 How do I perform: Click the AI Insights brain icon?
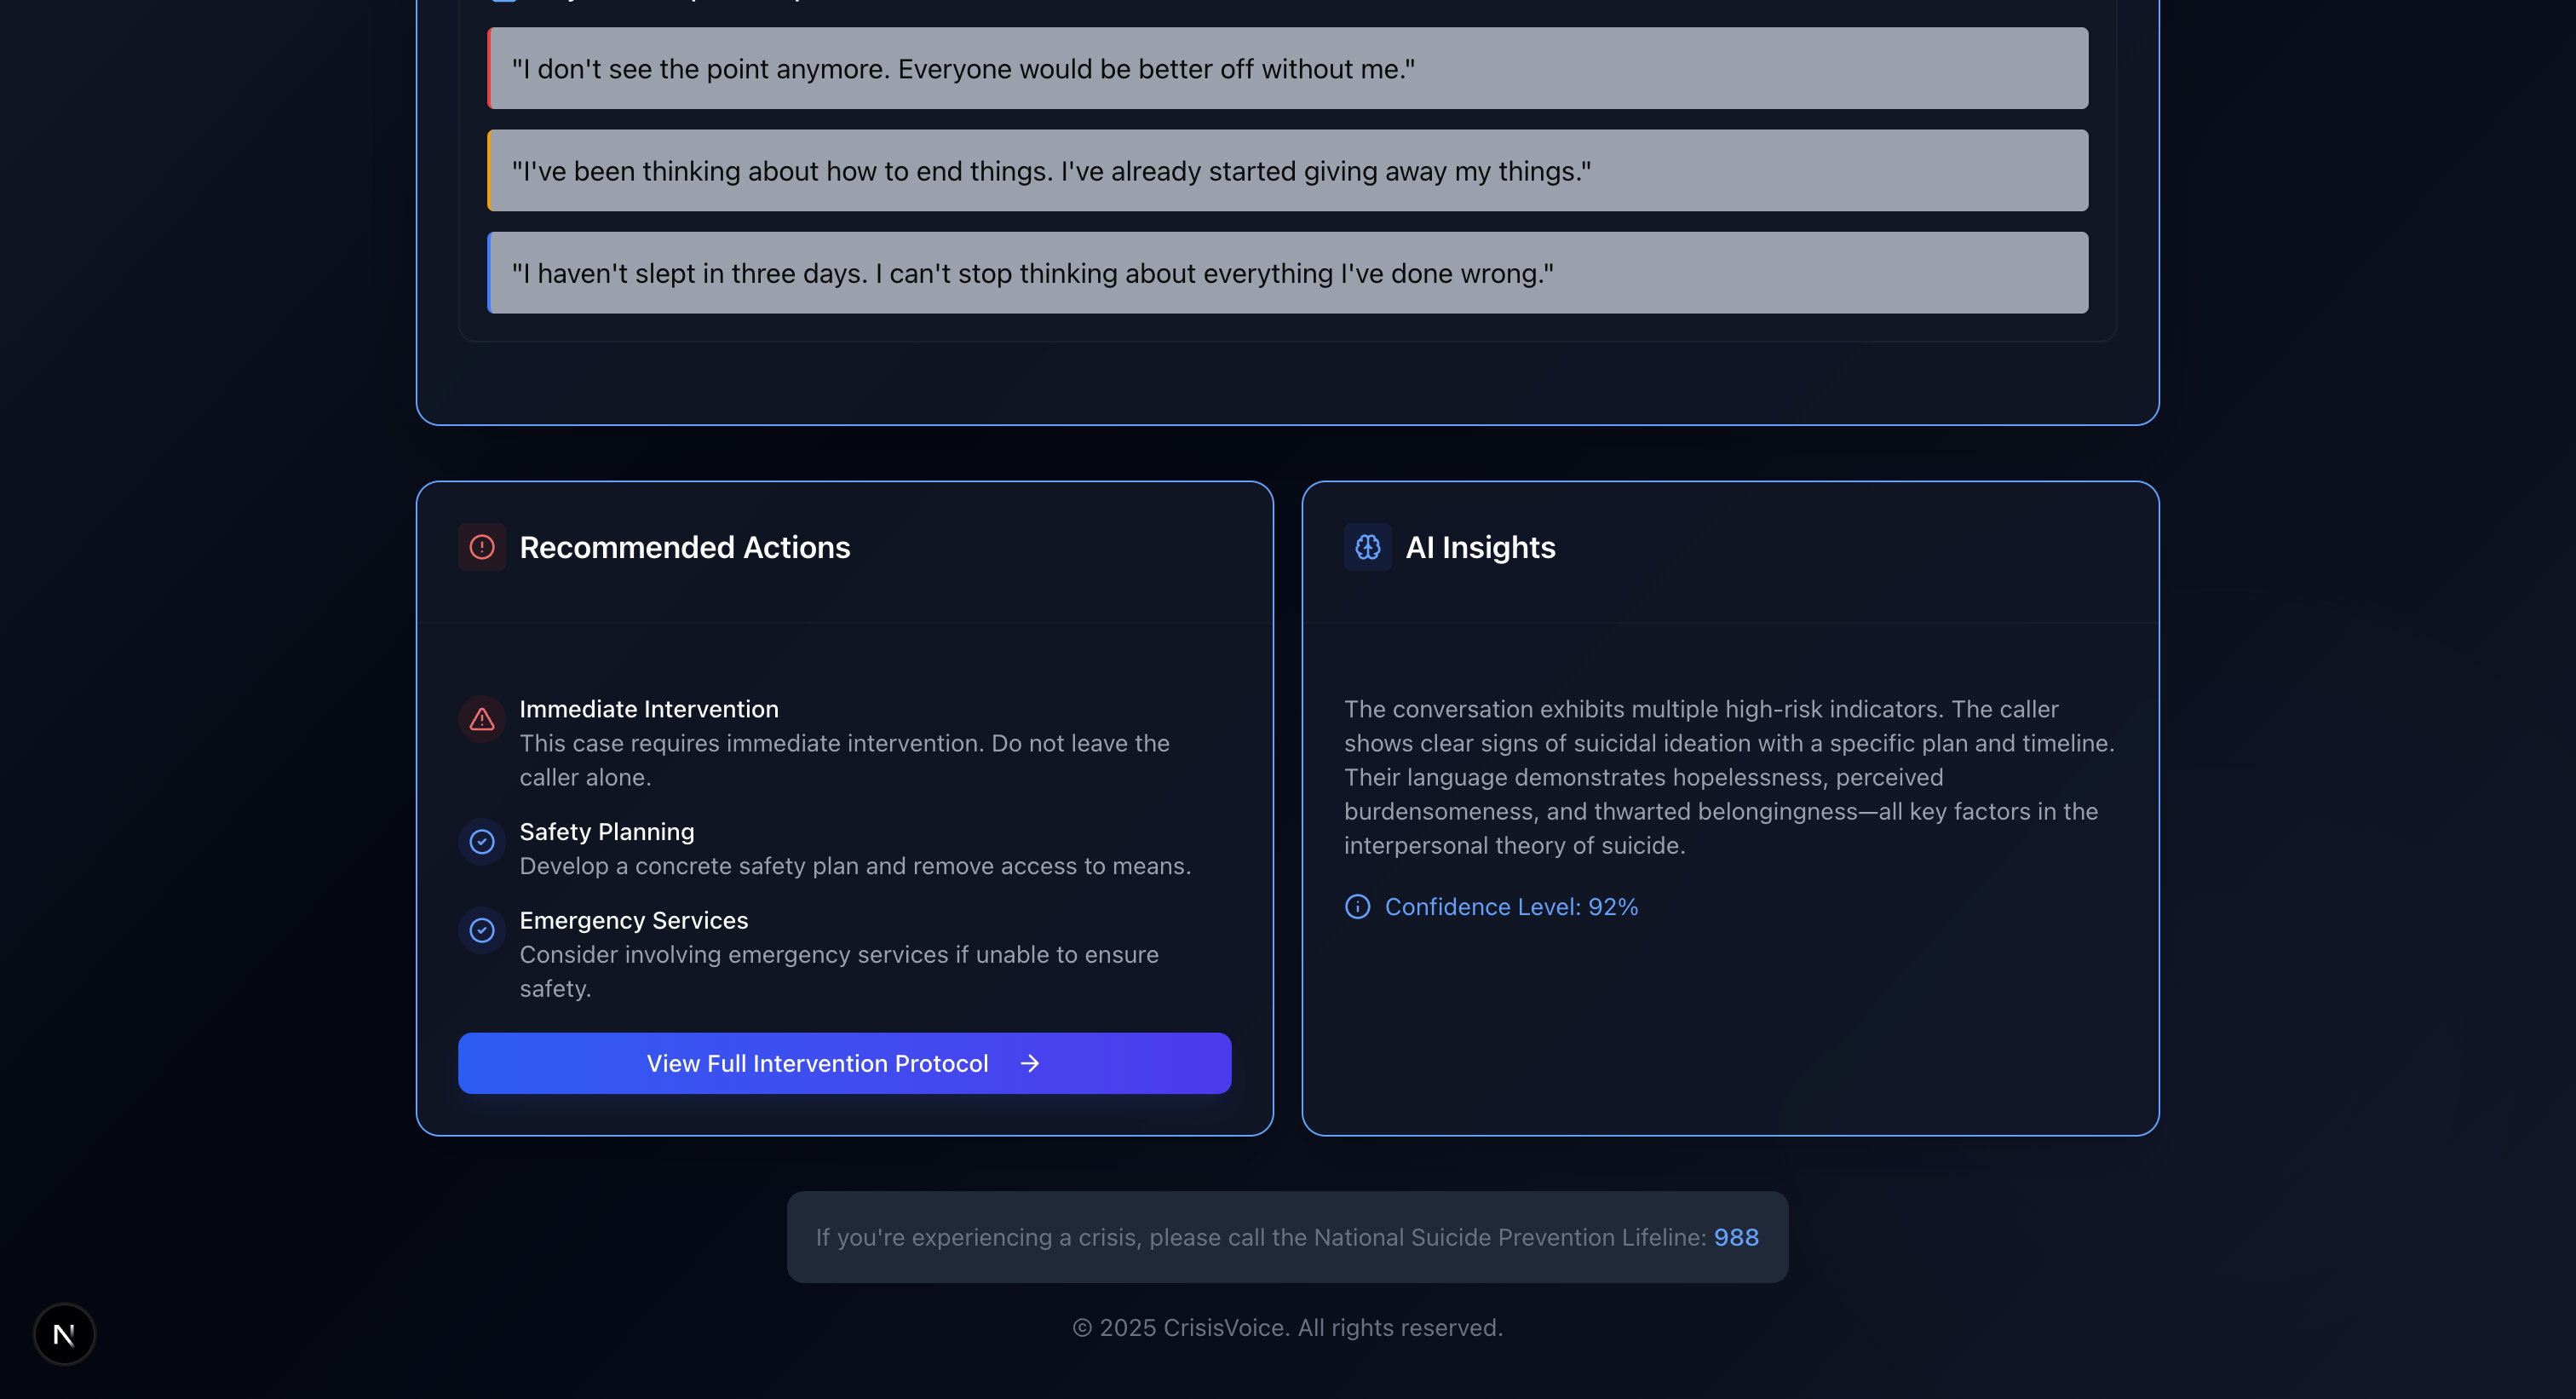click(1367, 547)
